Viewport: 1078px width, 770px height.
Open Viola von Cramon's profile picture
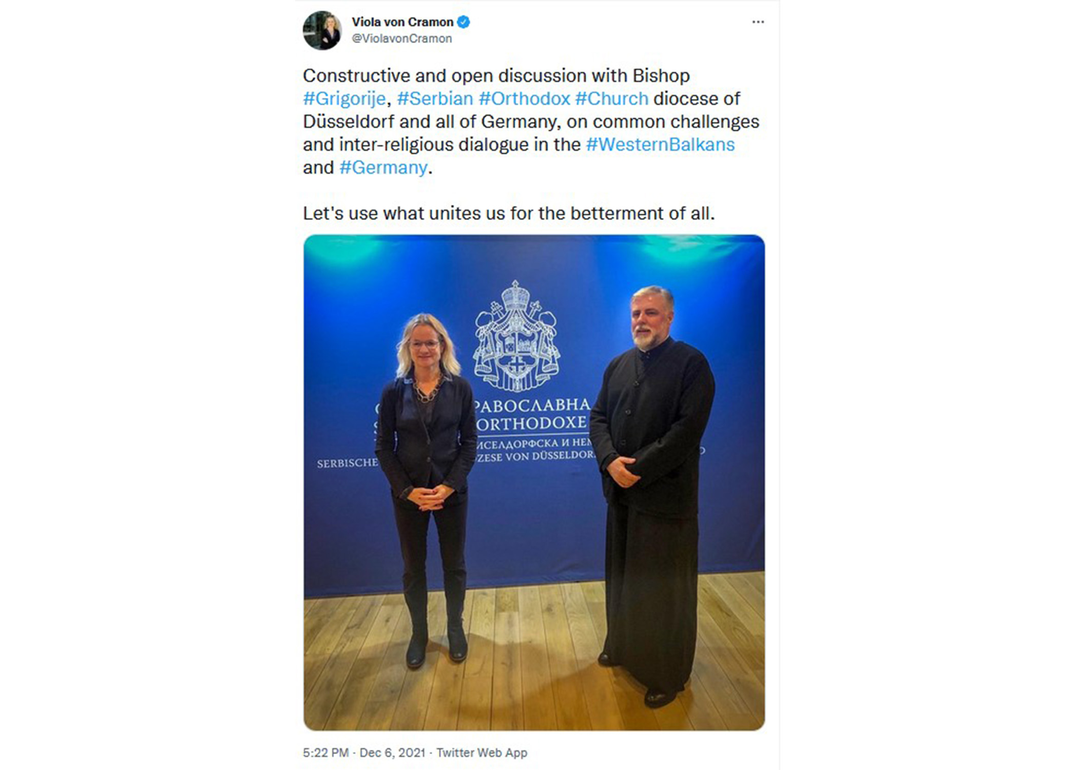tap(322, 30)
